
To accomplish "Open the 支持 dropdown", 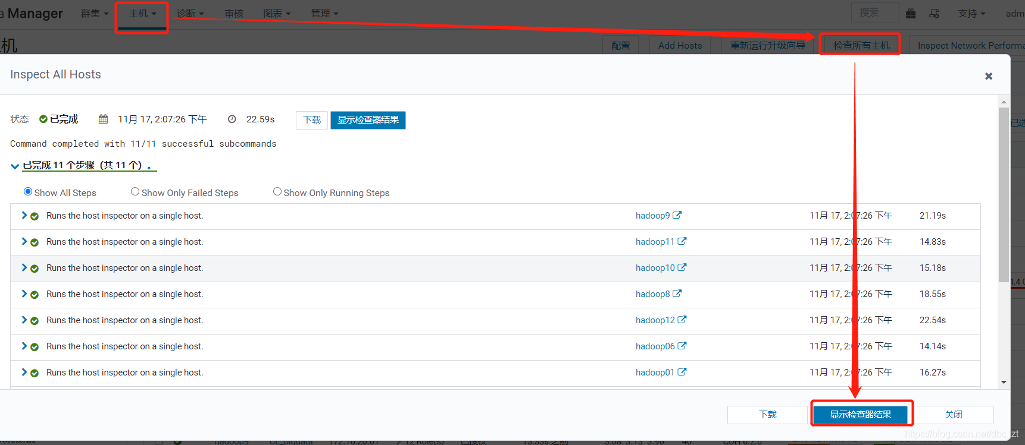I will pyautogui.click(x=971, y=13).
